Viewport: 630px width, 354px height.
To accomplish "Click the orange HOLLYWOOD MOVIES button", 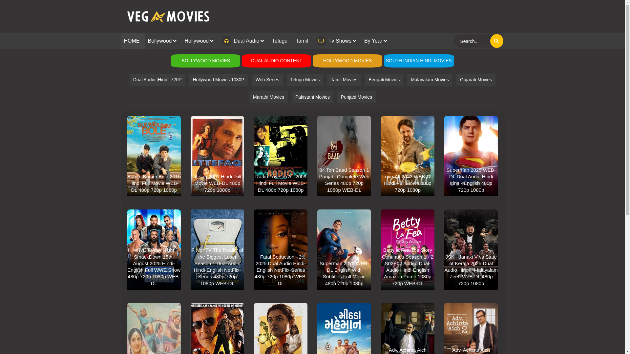I will [347, 61].
